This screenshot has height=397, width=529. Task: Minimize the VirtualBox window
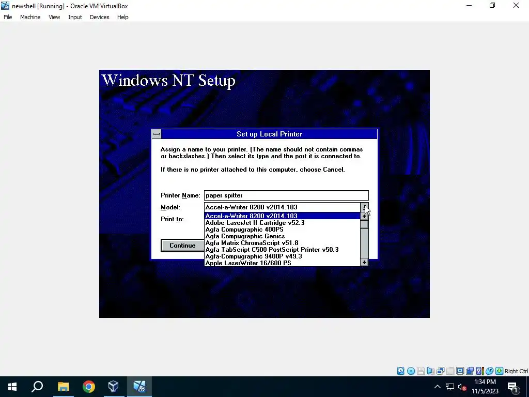tap(469, 5)
